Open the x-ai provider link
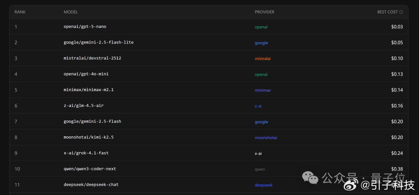 tap(258, 153)
